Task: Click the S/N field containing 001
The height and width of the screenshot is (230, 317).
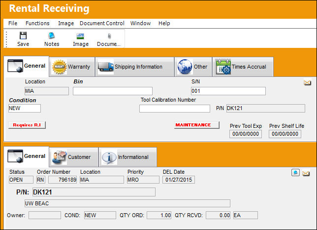Action: point(228,91)
